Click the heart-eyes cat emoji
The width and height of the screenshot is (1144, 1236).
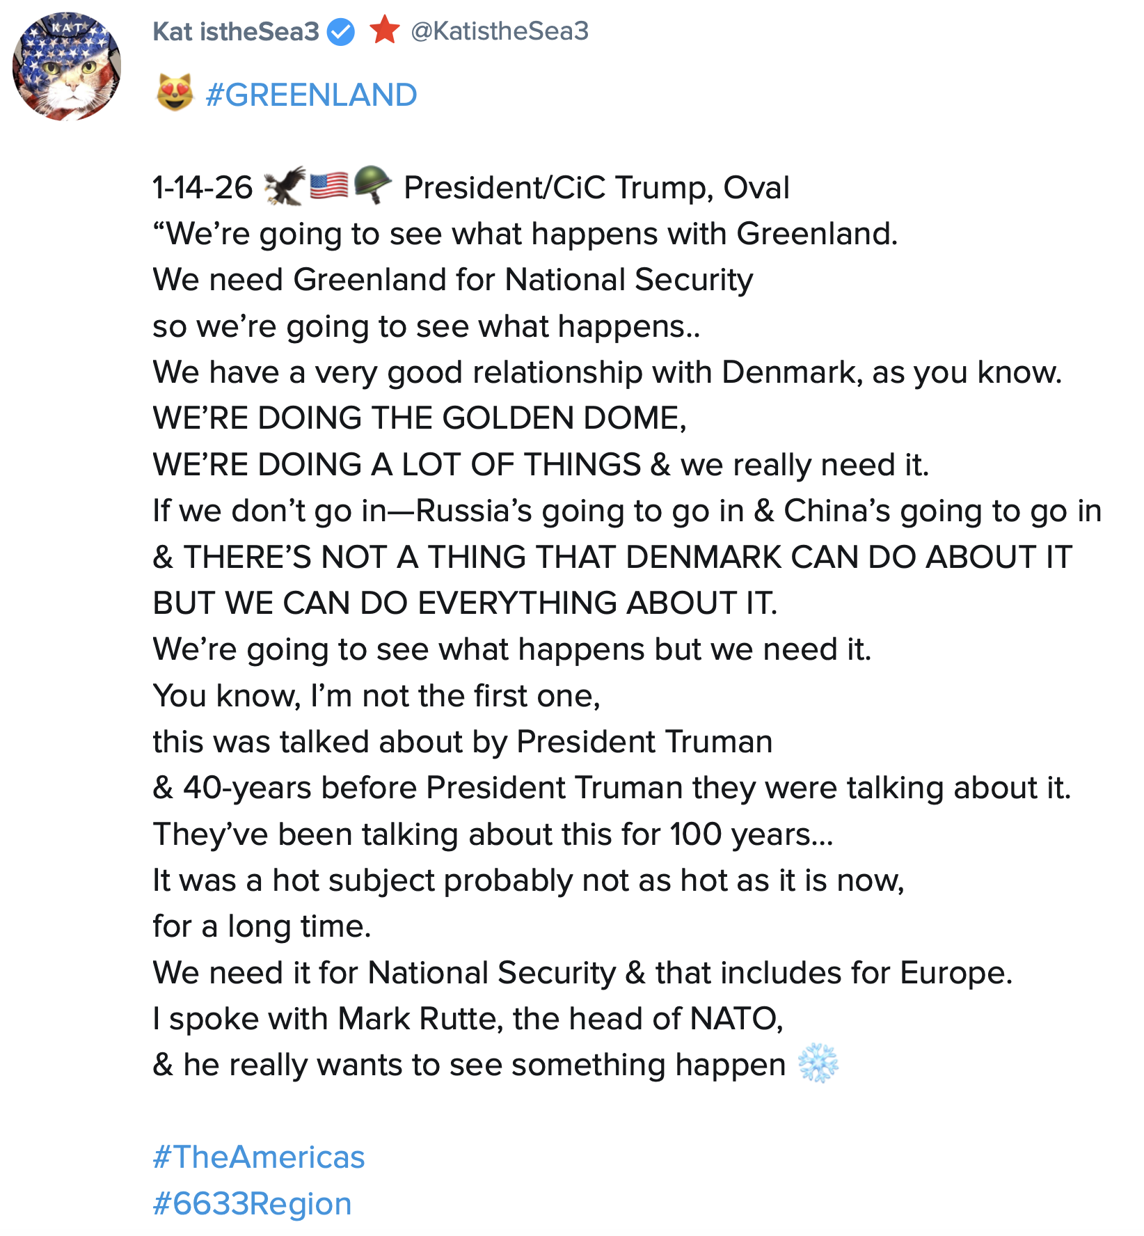click(174, 94)
